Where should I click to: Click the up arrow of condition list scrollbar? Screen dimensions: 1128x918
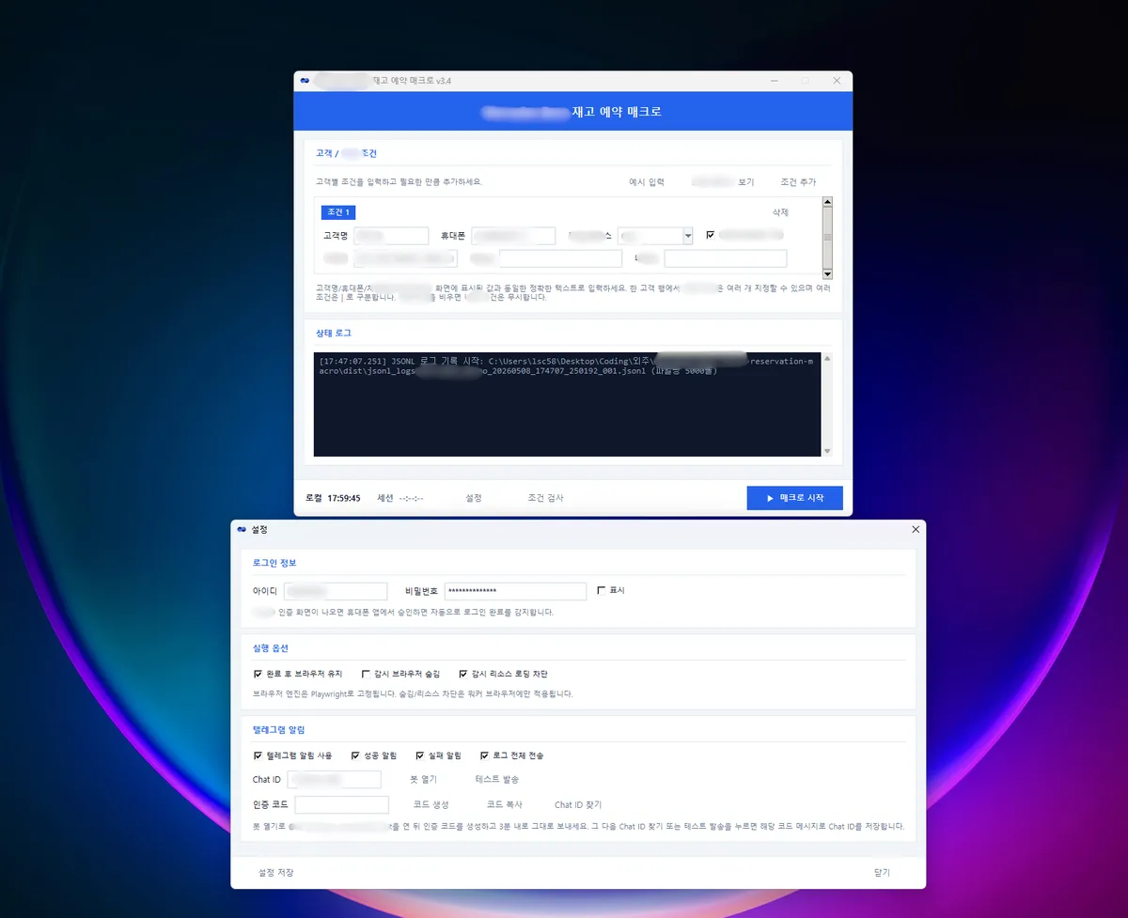point(827,201)
